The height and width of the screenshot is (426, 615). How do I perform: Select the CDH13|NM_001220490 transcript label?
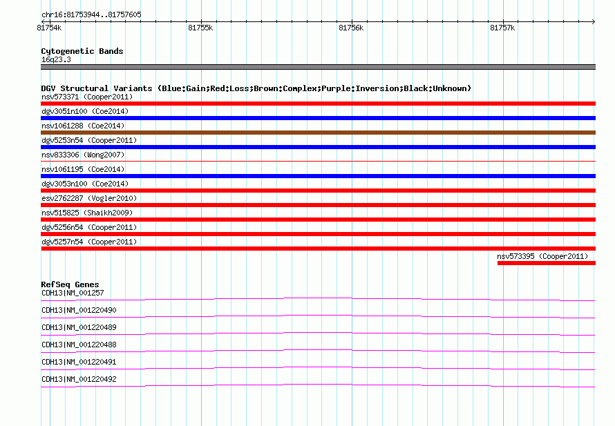click(79, 310)
